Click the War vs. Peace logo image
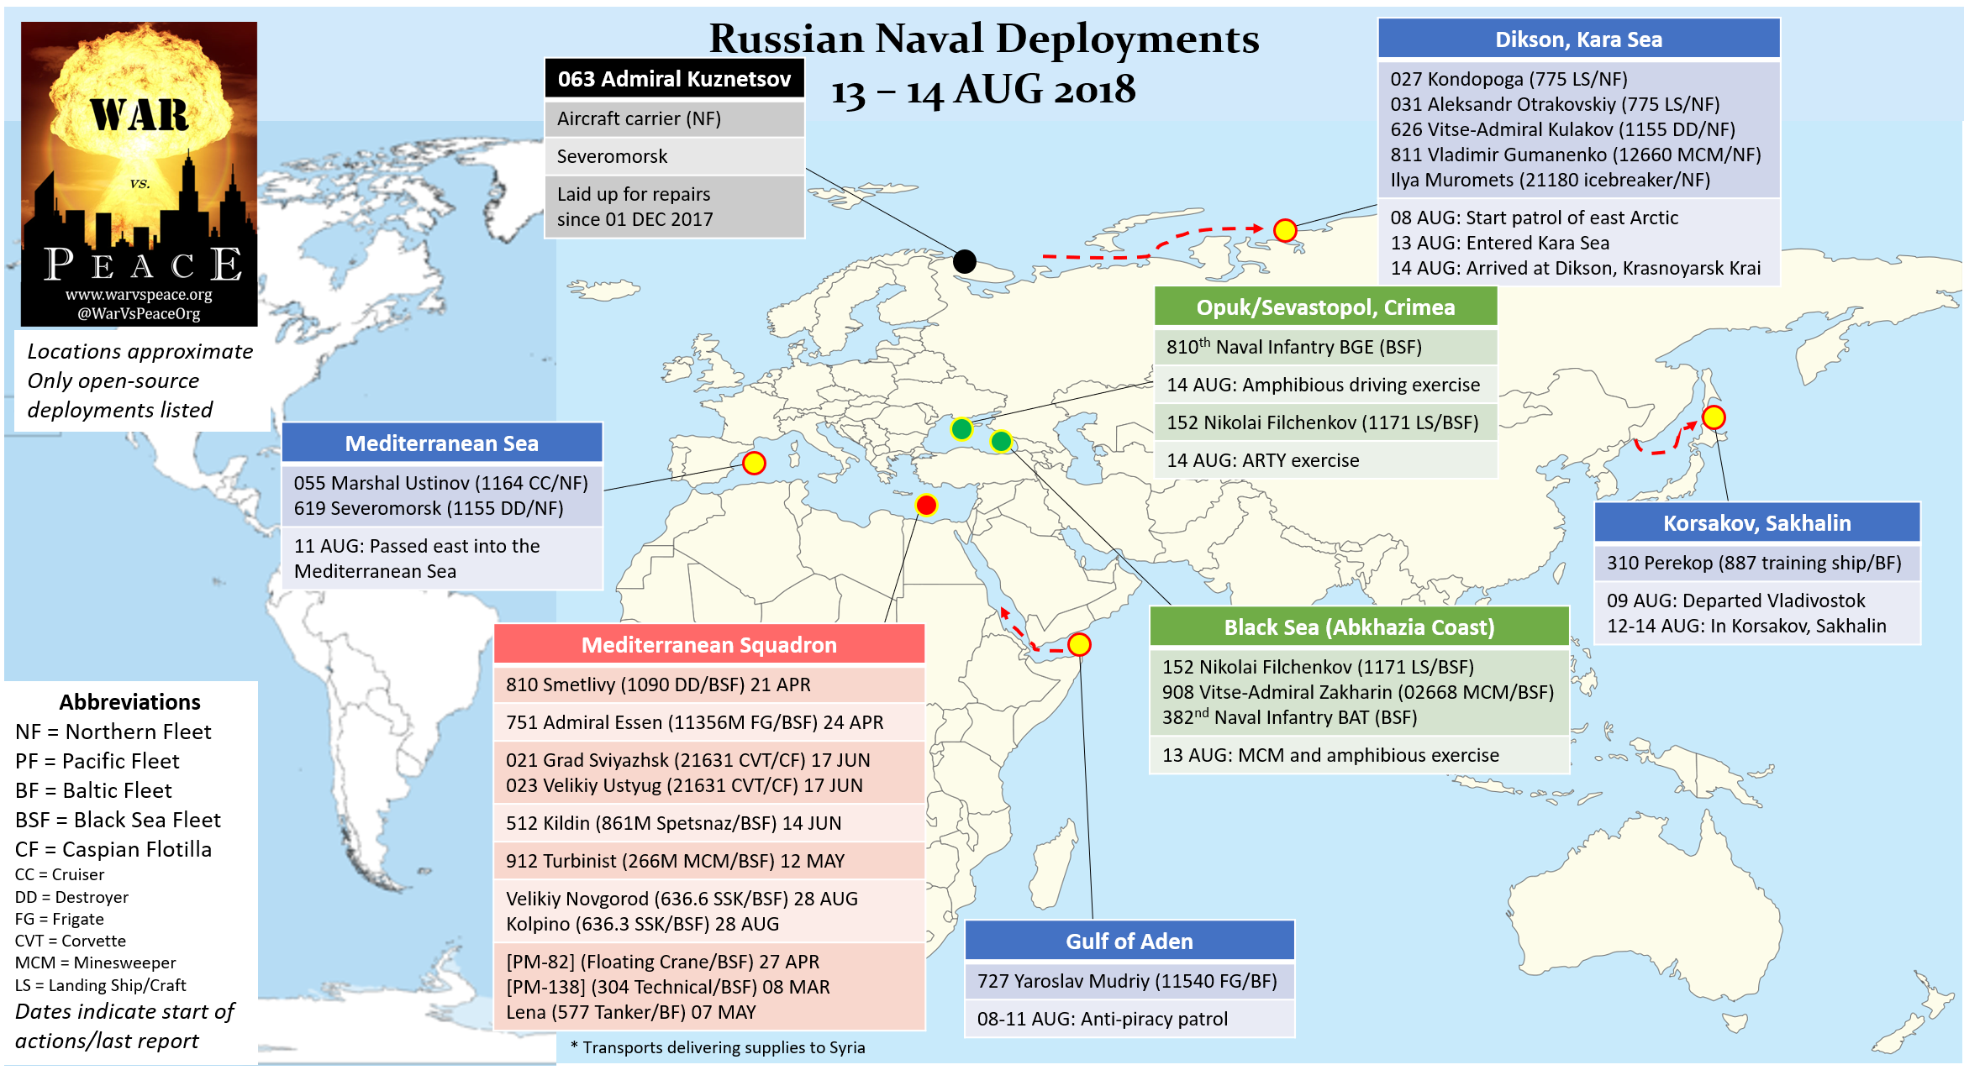 click(x=140, y=174)
